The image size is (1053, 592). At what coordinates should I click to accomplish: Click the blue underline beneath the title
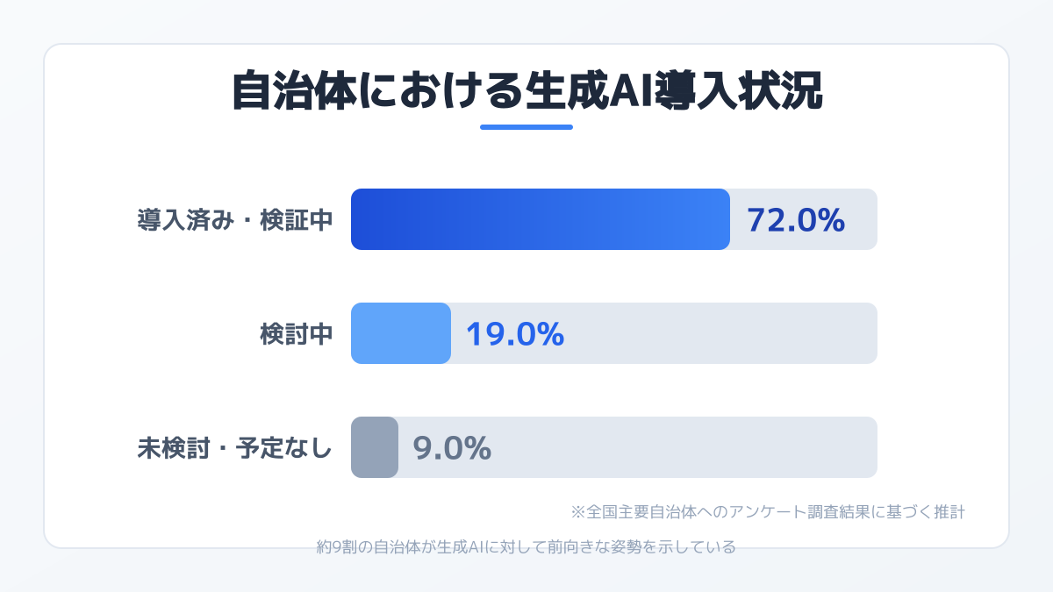click(x=526, y=127)
